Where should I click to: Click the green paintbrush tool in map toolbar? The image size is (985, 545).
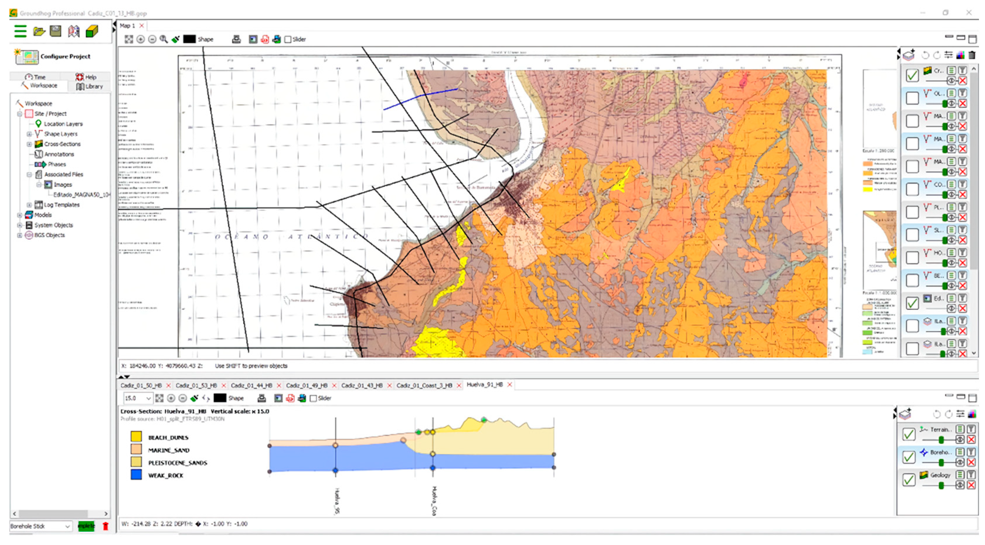[176, 39]
